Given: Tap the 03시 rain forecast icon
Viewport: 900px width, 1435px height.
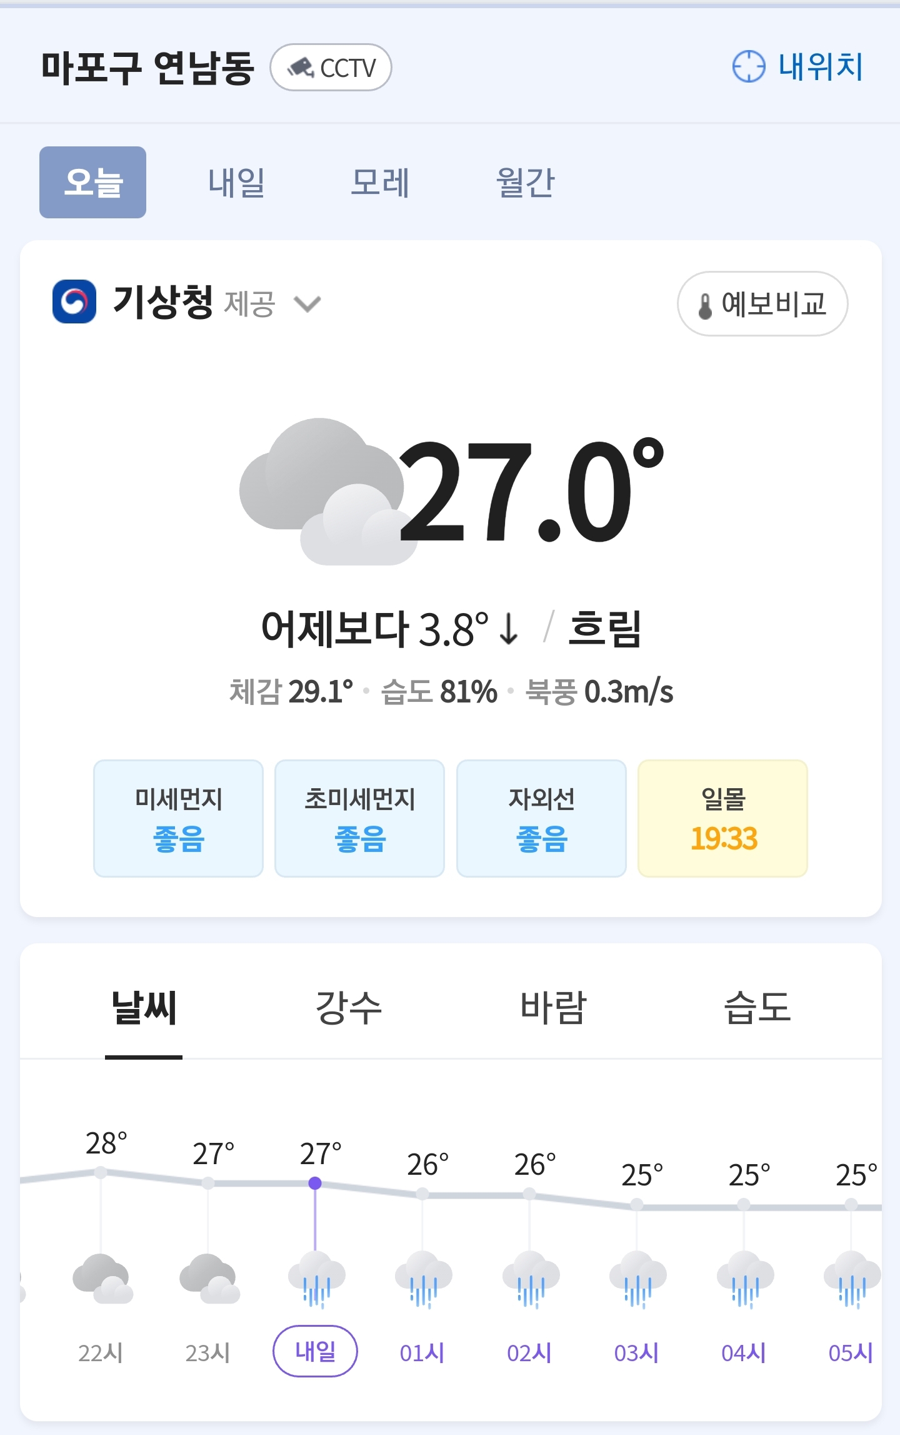Looking at the screenshot, I should (x=637, y=1279).
